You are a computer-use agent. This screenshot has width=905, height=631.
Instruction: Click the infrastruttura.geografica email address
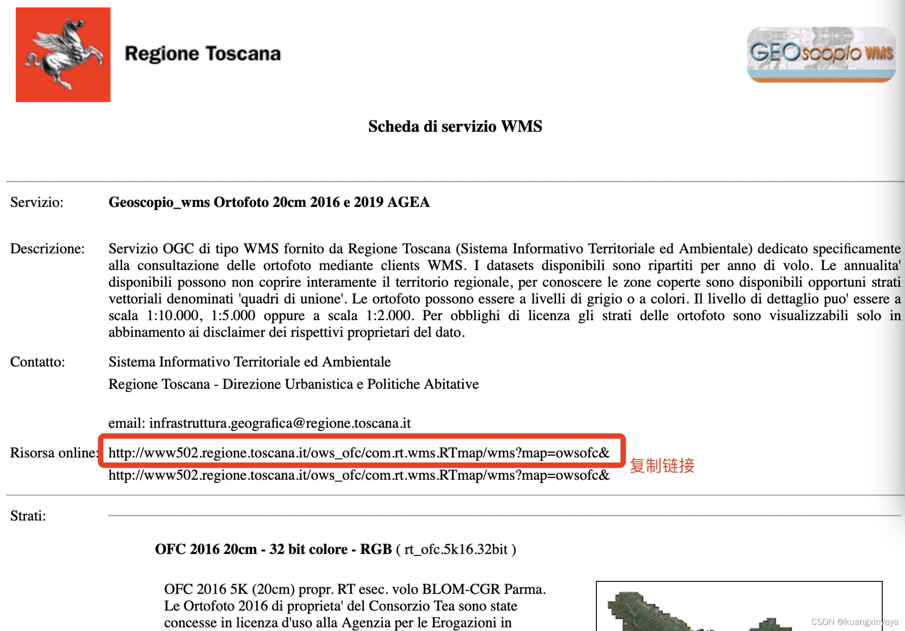[x=280, y=423]
